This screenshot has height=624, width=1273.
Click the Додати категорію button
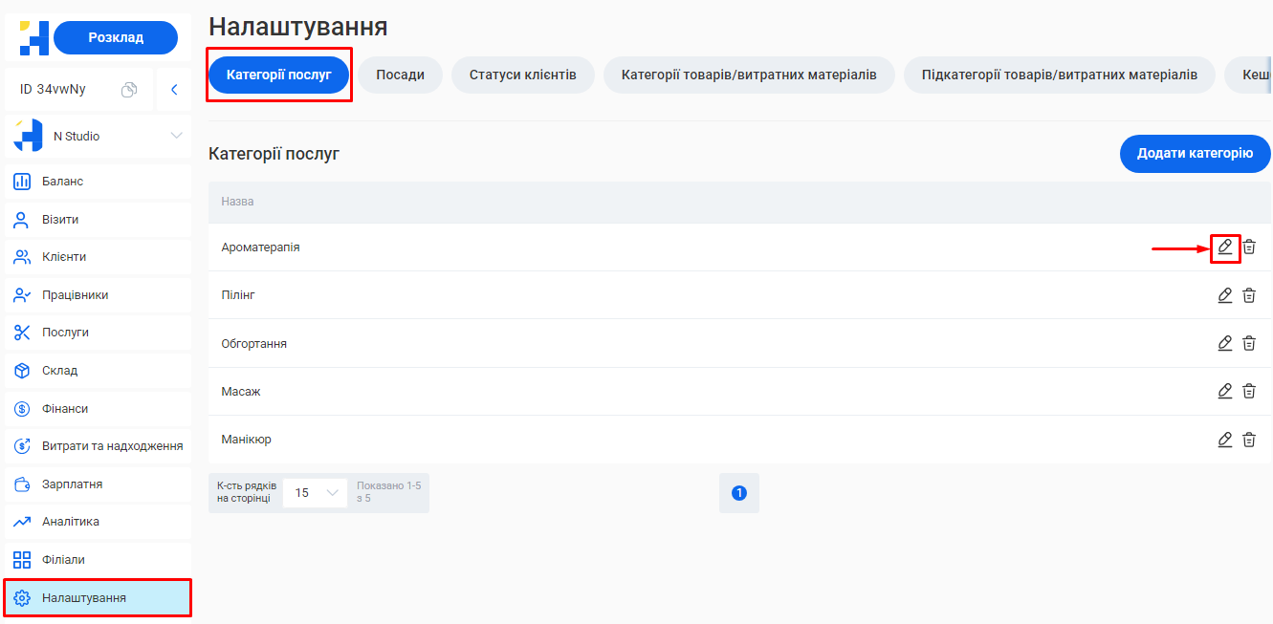point(1195,153)
